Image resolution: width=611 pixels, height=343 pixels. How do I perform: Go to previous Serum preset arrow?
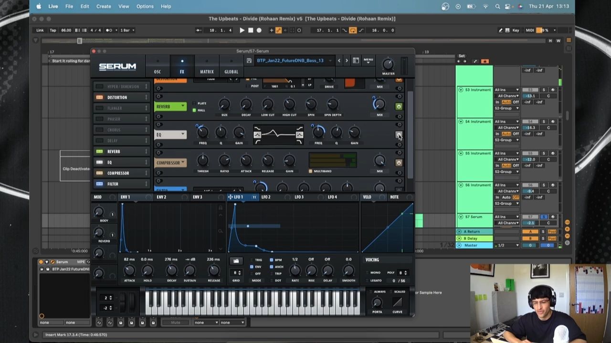click(339, 61)
